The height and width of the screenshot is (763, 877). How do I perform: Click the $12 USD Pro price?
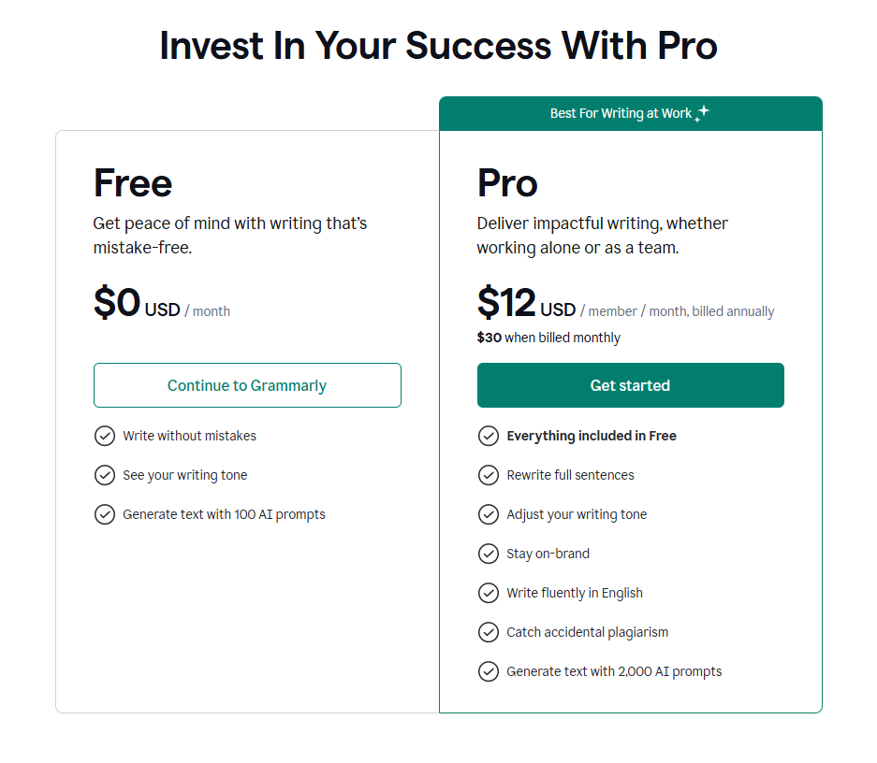click(x=526, y=304)
